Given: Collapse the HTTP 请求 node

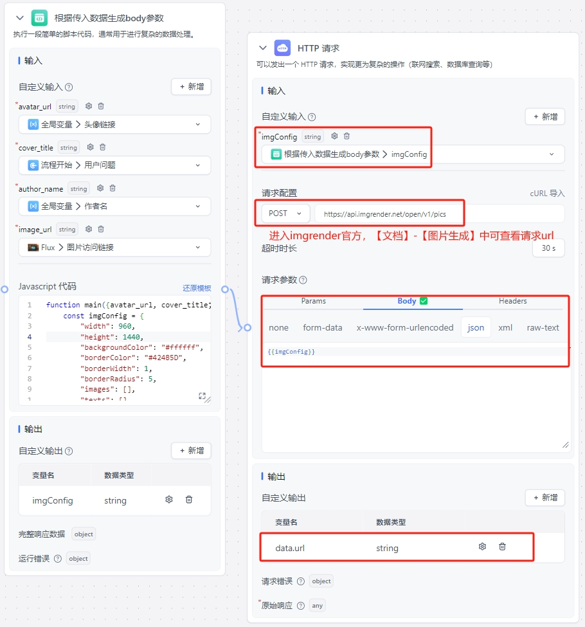Looking at the screenshot, I should pos(263,48).
